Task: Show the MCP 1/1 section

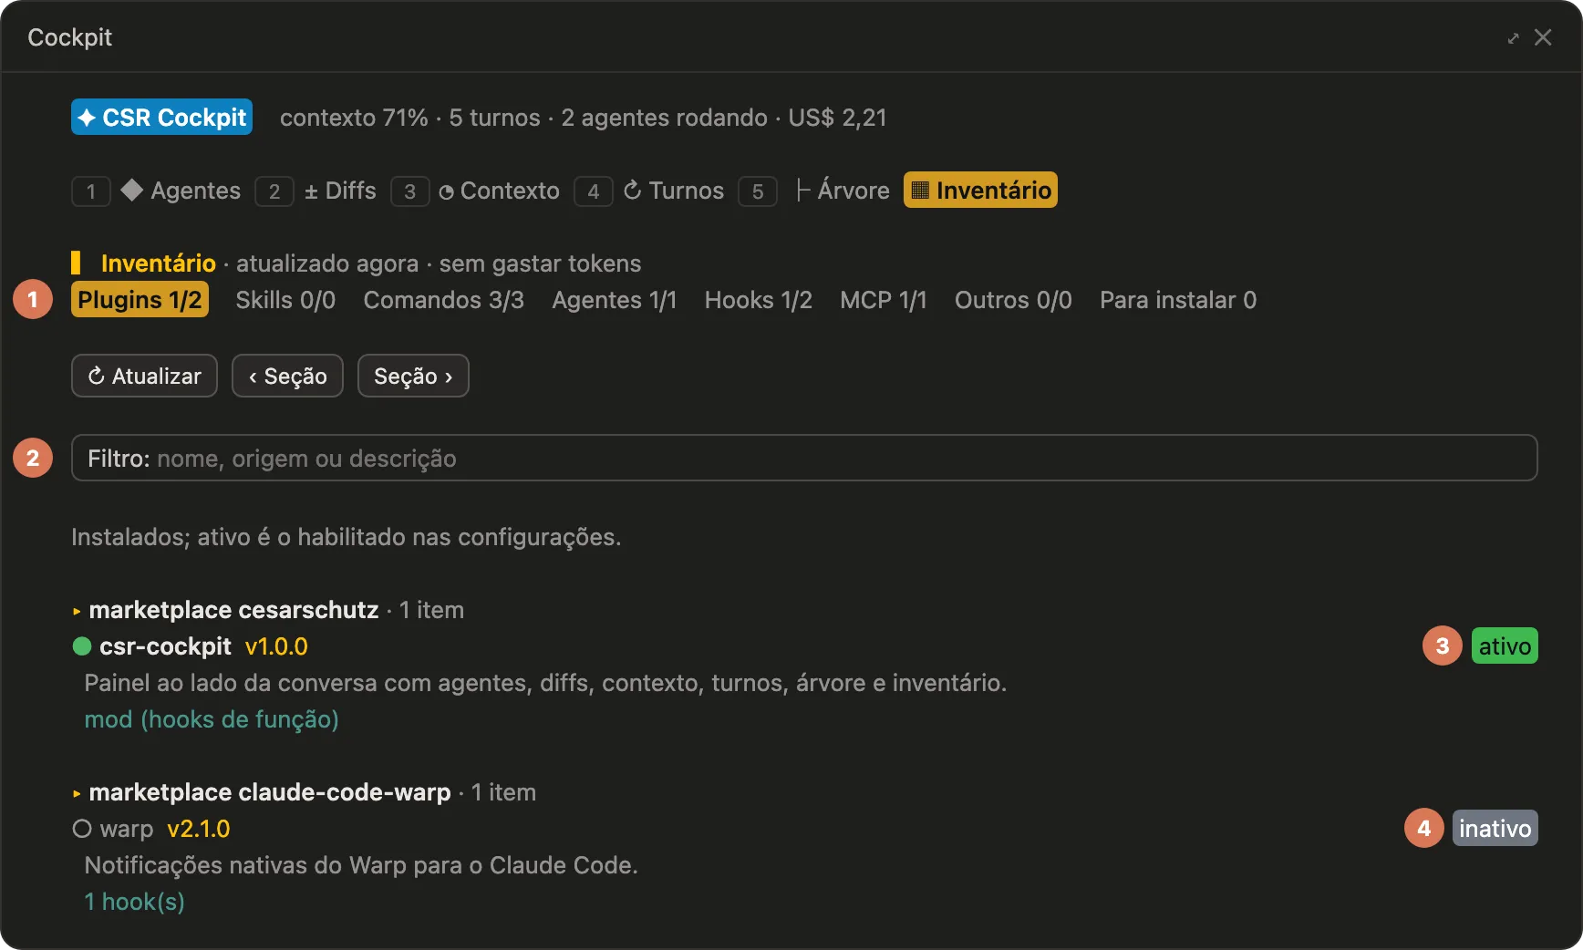Action: [884, 300]
